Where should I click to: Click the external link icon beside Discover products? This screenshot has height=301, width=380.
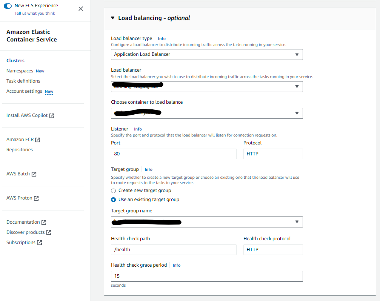click(x=49, y=232)
